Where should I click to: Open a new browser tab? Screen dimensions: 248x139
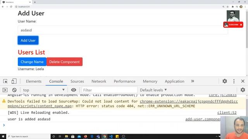click(35, 2)
